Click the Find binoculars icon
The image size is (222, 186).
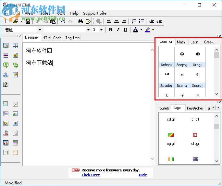click(x=80, y=21)
